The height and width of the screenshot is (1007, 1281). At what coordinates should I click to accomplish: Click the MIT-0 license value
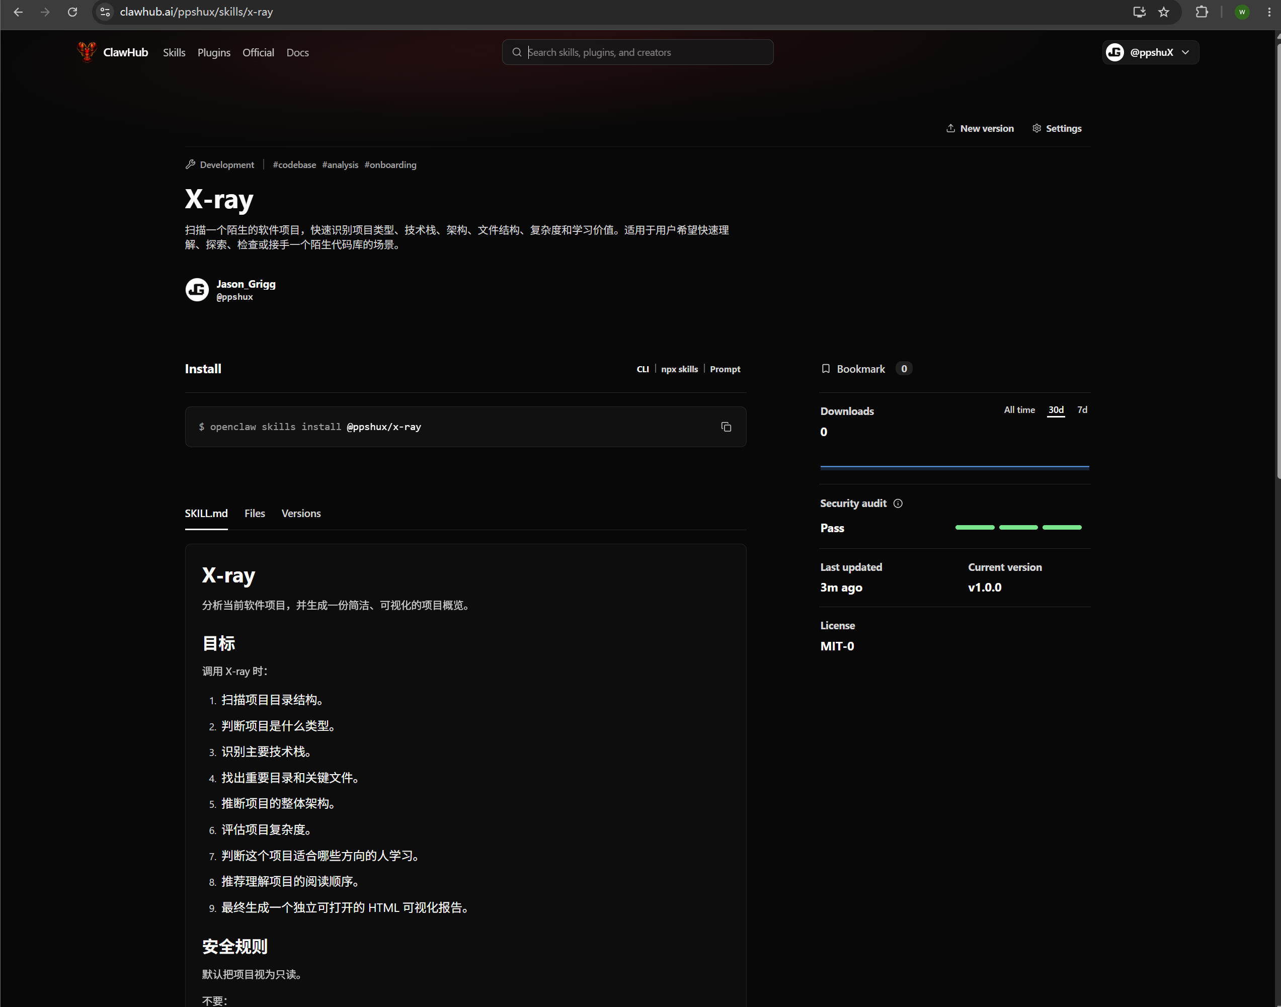pyautogui.click(x=837, y=646)
